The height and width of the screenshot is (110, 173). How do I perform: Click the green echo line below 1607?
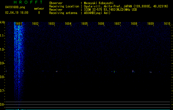coord(114,71)
